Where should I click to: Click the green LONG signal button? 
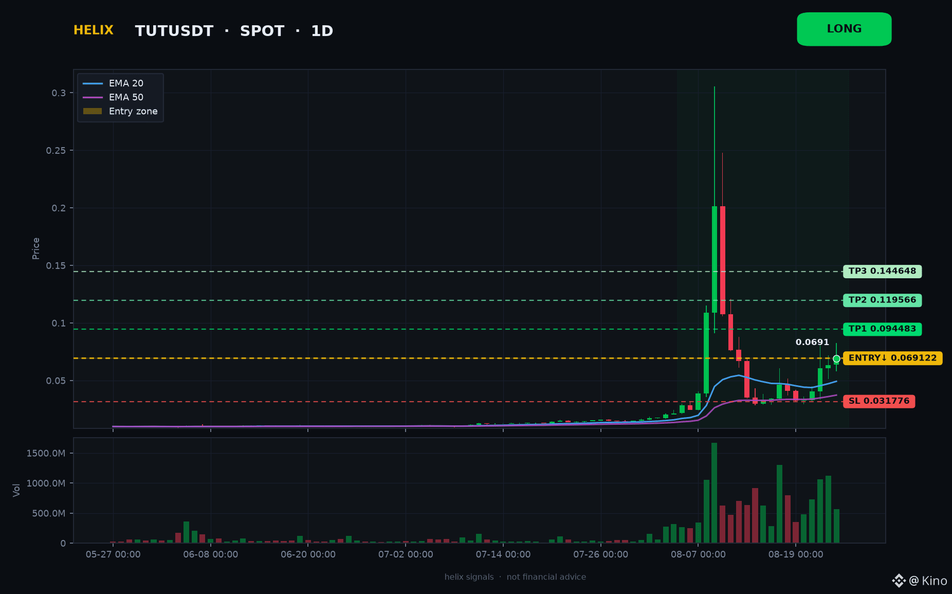(x=844, y=29)
